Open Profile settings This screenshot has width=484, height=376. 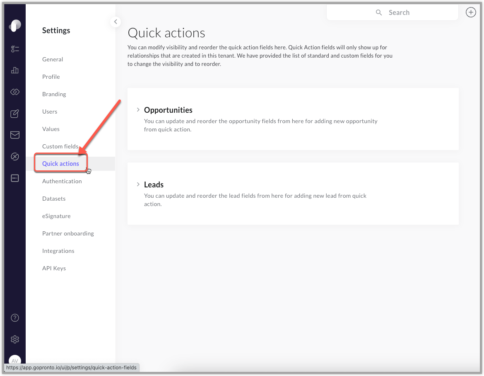tap(51, 77)
